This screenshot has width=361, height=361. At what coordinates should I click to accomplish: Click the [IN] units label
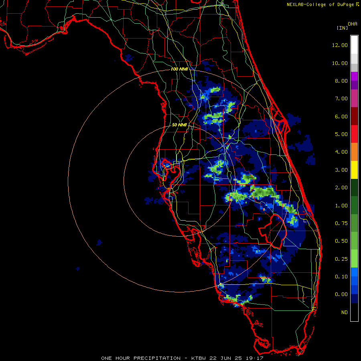tap(342, 28)
